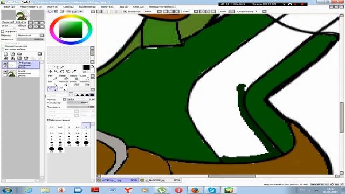Activate the Hand pan tool
The image size is (345, 194).
click(x=68, y=71)
